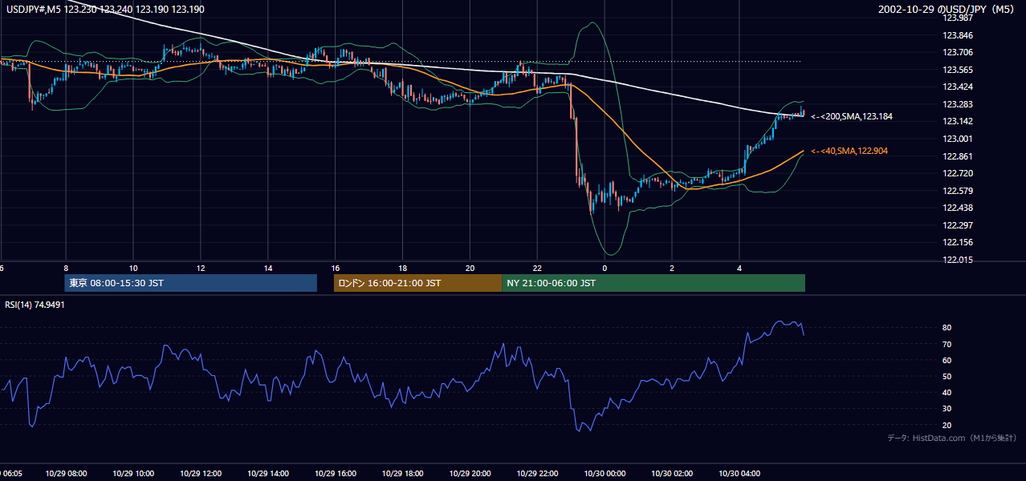Image resolution: width=1026 pixels, height=481 pixels.
Task: Click RSI scale value 20
Action: [947, 426]
